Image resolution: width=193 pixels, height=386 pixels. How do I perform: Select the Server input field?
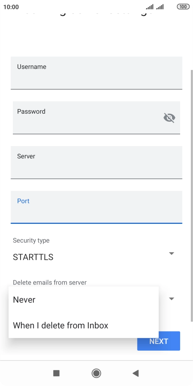[x=96, y=162]
